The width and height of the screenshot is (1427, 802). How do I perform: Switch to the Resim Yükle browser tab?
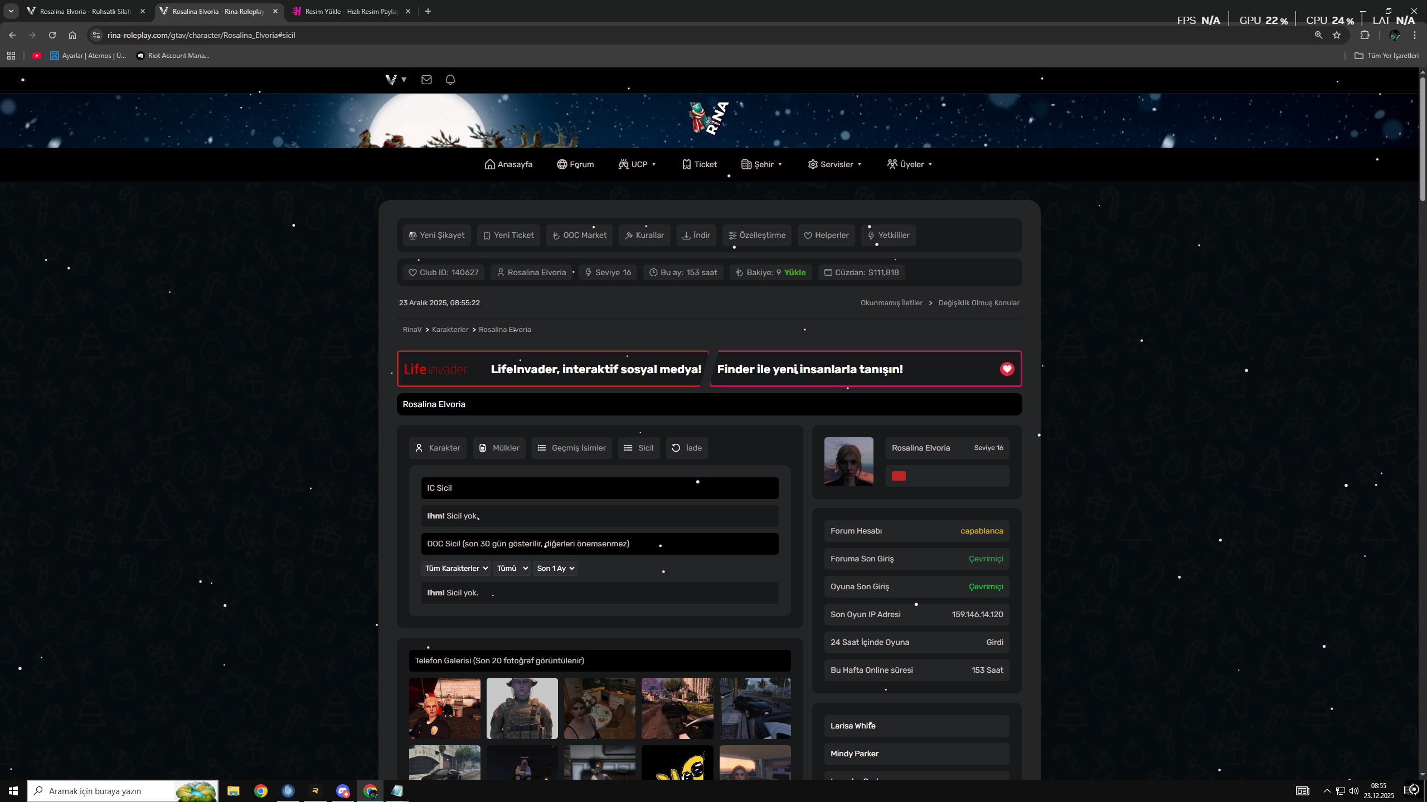(351, 11)
